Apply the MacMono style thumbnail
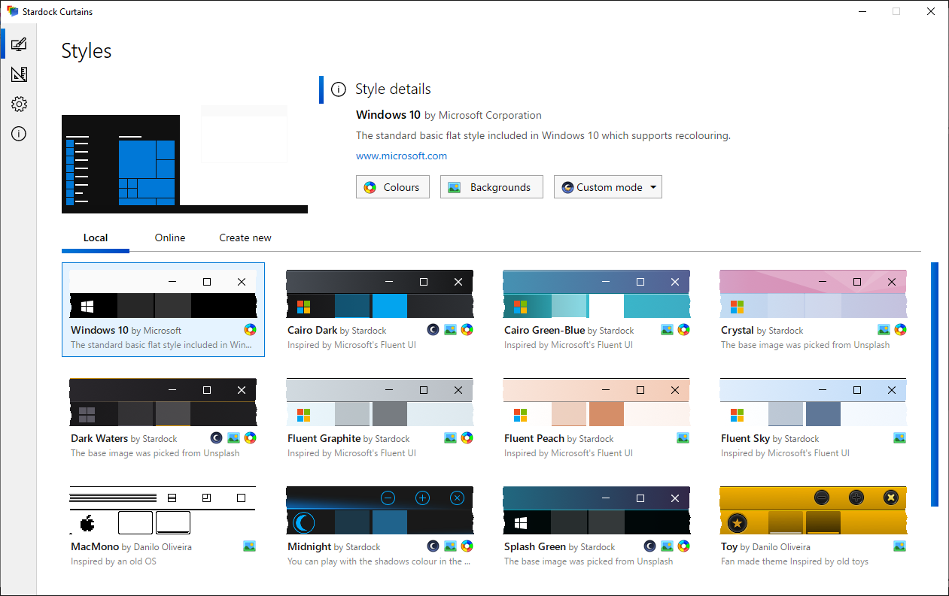The width and height of the screenshot is (949, 596). (163, 510)
